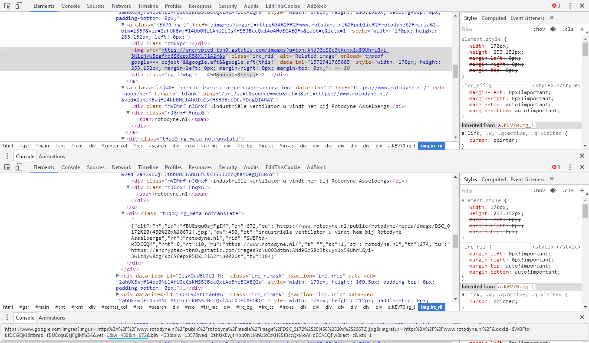Open Timeline tab in lower DevTools

(x=148, y=167)
